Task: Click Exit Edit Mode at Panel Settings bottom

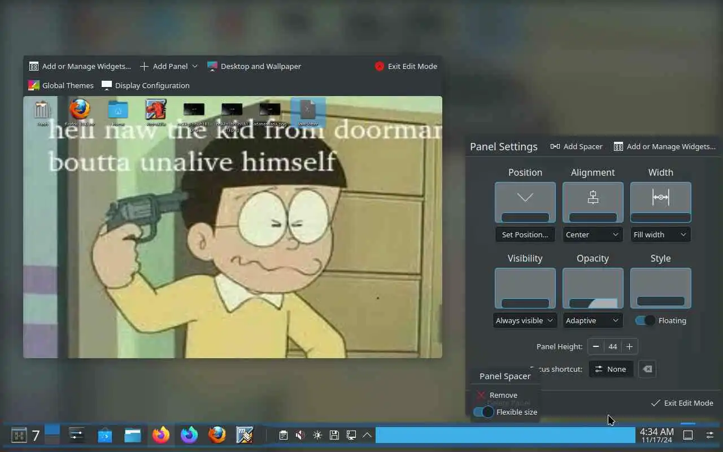Action: [x=682, y=403]
